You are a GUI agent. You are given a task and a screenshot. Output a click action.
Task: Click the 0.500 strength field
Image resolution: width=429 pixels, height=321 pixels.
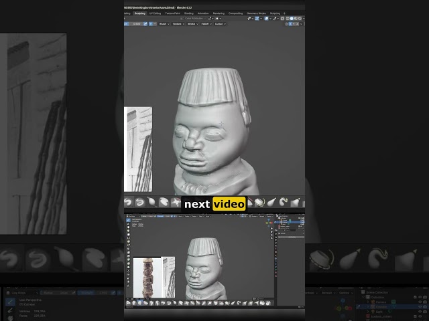click(136, 24)
